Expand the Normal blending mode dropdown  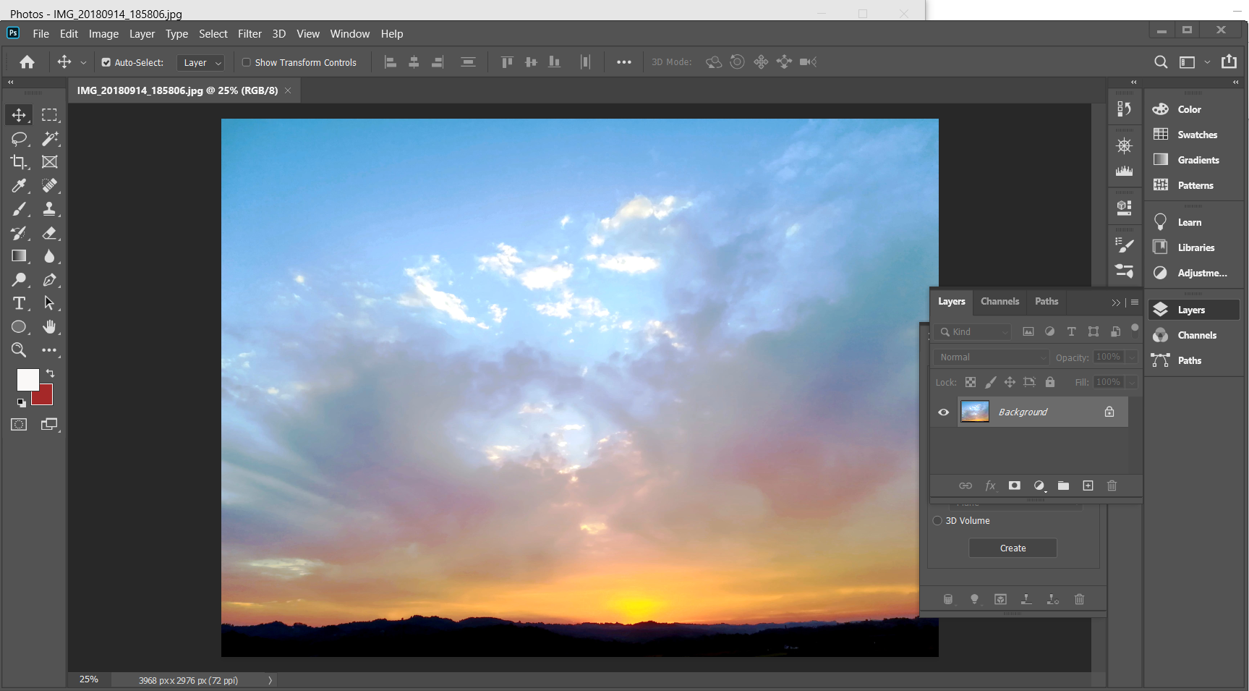coord(990,357)
